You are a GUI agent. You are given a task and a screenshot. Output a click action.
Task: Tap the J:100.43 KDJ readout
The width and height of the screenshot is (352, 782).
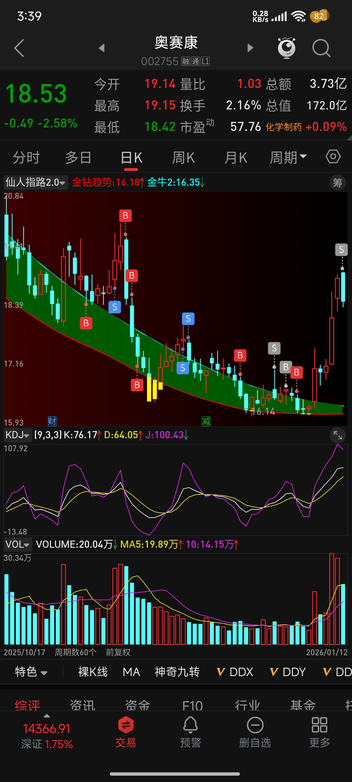pyautogui.click(x=167, y=435)
